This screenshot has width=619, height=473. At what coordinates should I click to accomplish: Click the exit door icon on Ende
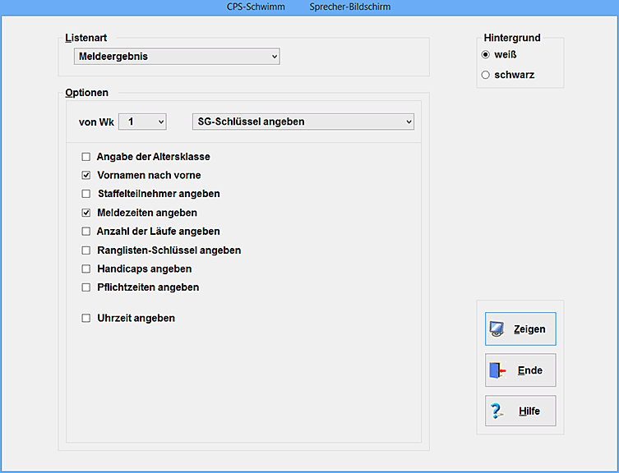pyautogui.click(x=497, y=370)
